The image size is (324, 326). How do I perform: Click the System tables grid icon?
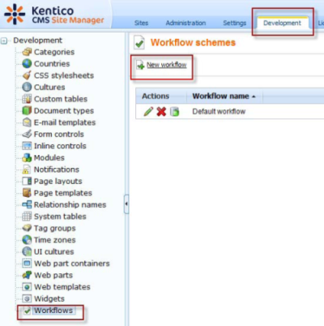coord(27,217)
